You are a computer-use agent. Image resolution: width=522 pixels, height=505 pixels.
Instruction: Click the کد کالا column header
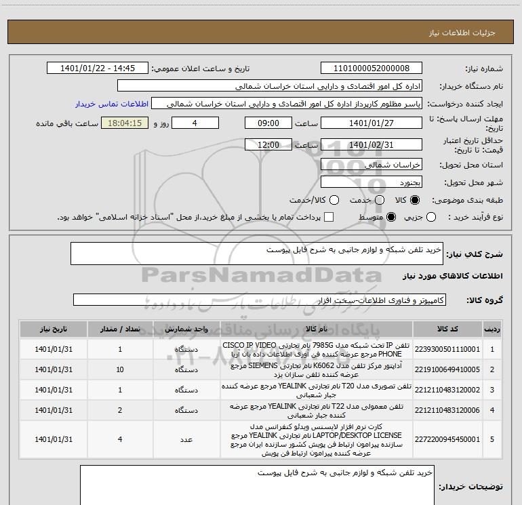447,329
